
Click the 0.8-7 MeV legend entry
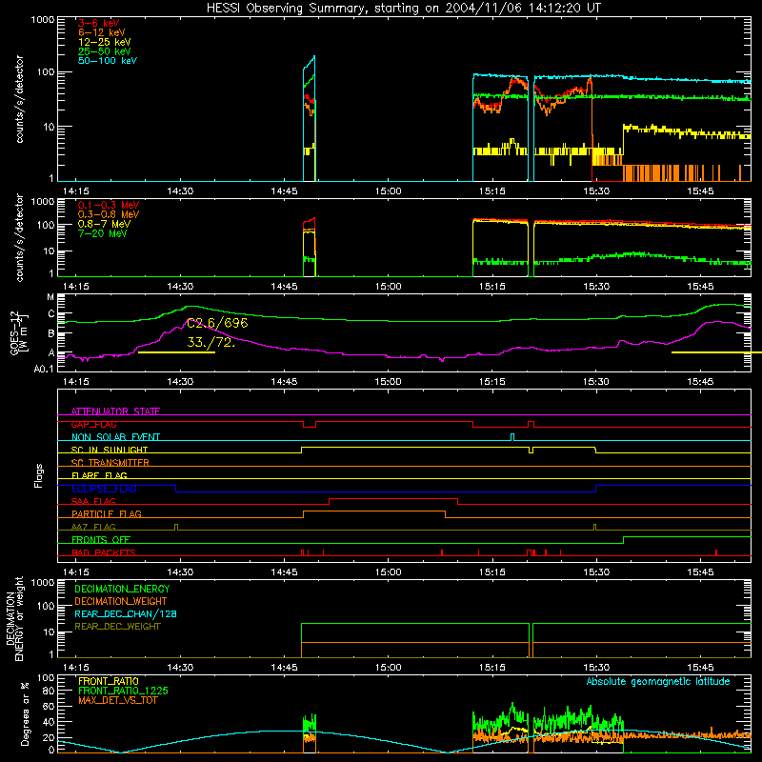click(x=104, y=224)
